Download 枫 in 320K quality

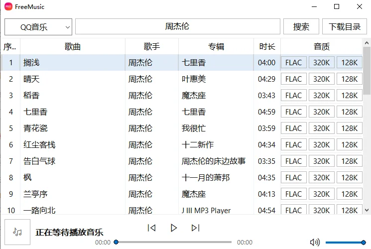click(x=322, y=177)
